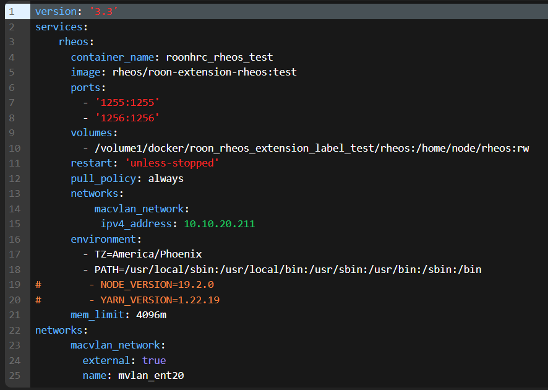Click the "networks" key on line 13
This screenshot has width=548, height=390.
[x=95, y=194]
